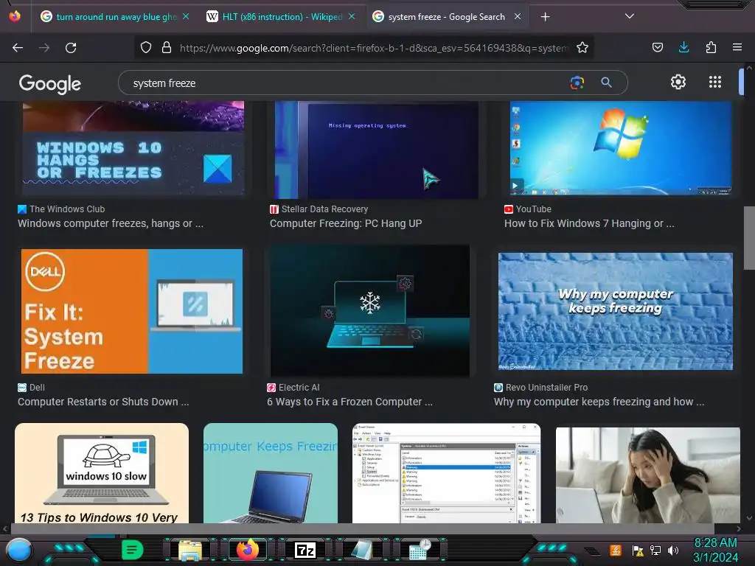Open the snowflake laptop image
Image resolution: width=755 pixels, height=566 pixels.
point(370,311)
